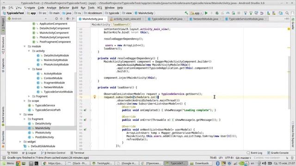Open the app run configuration dropdown
Screen dimensions: 296x166
pyautogui.click(x=197, y=13)
